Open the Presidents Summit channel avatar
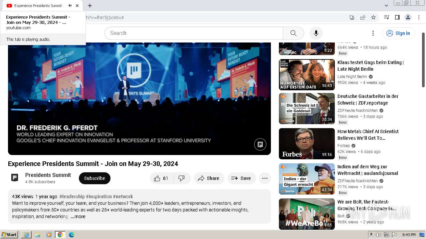 coord(15,178)
